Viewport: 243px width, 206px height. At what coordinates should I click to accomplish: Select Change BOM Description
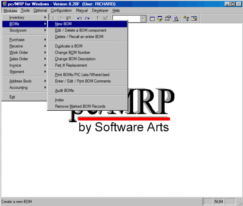coord(87,59)
